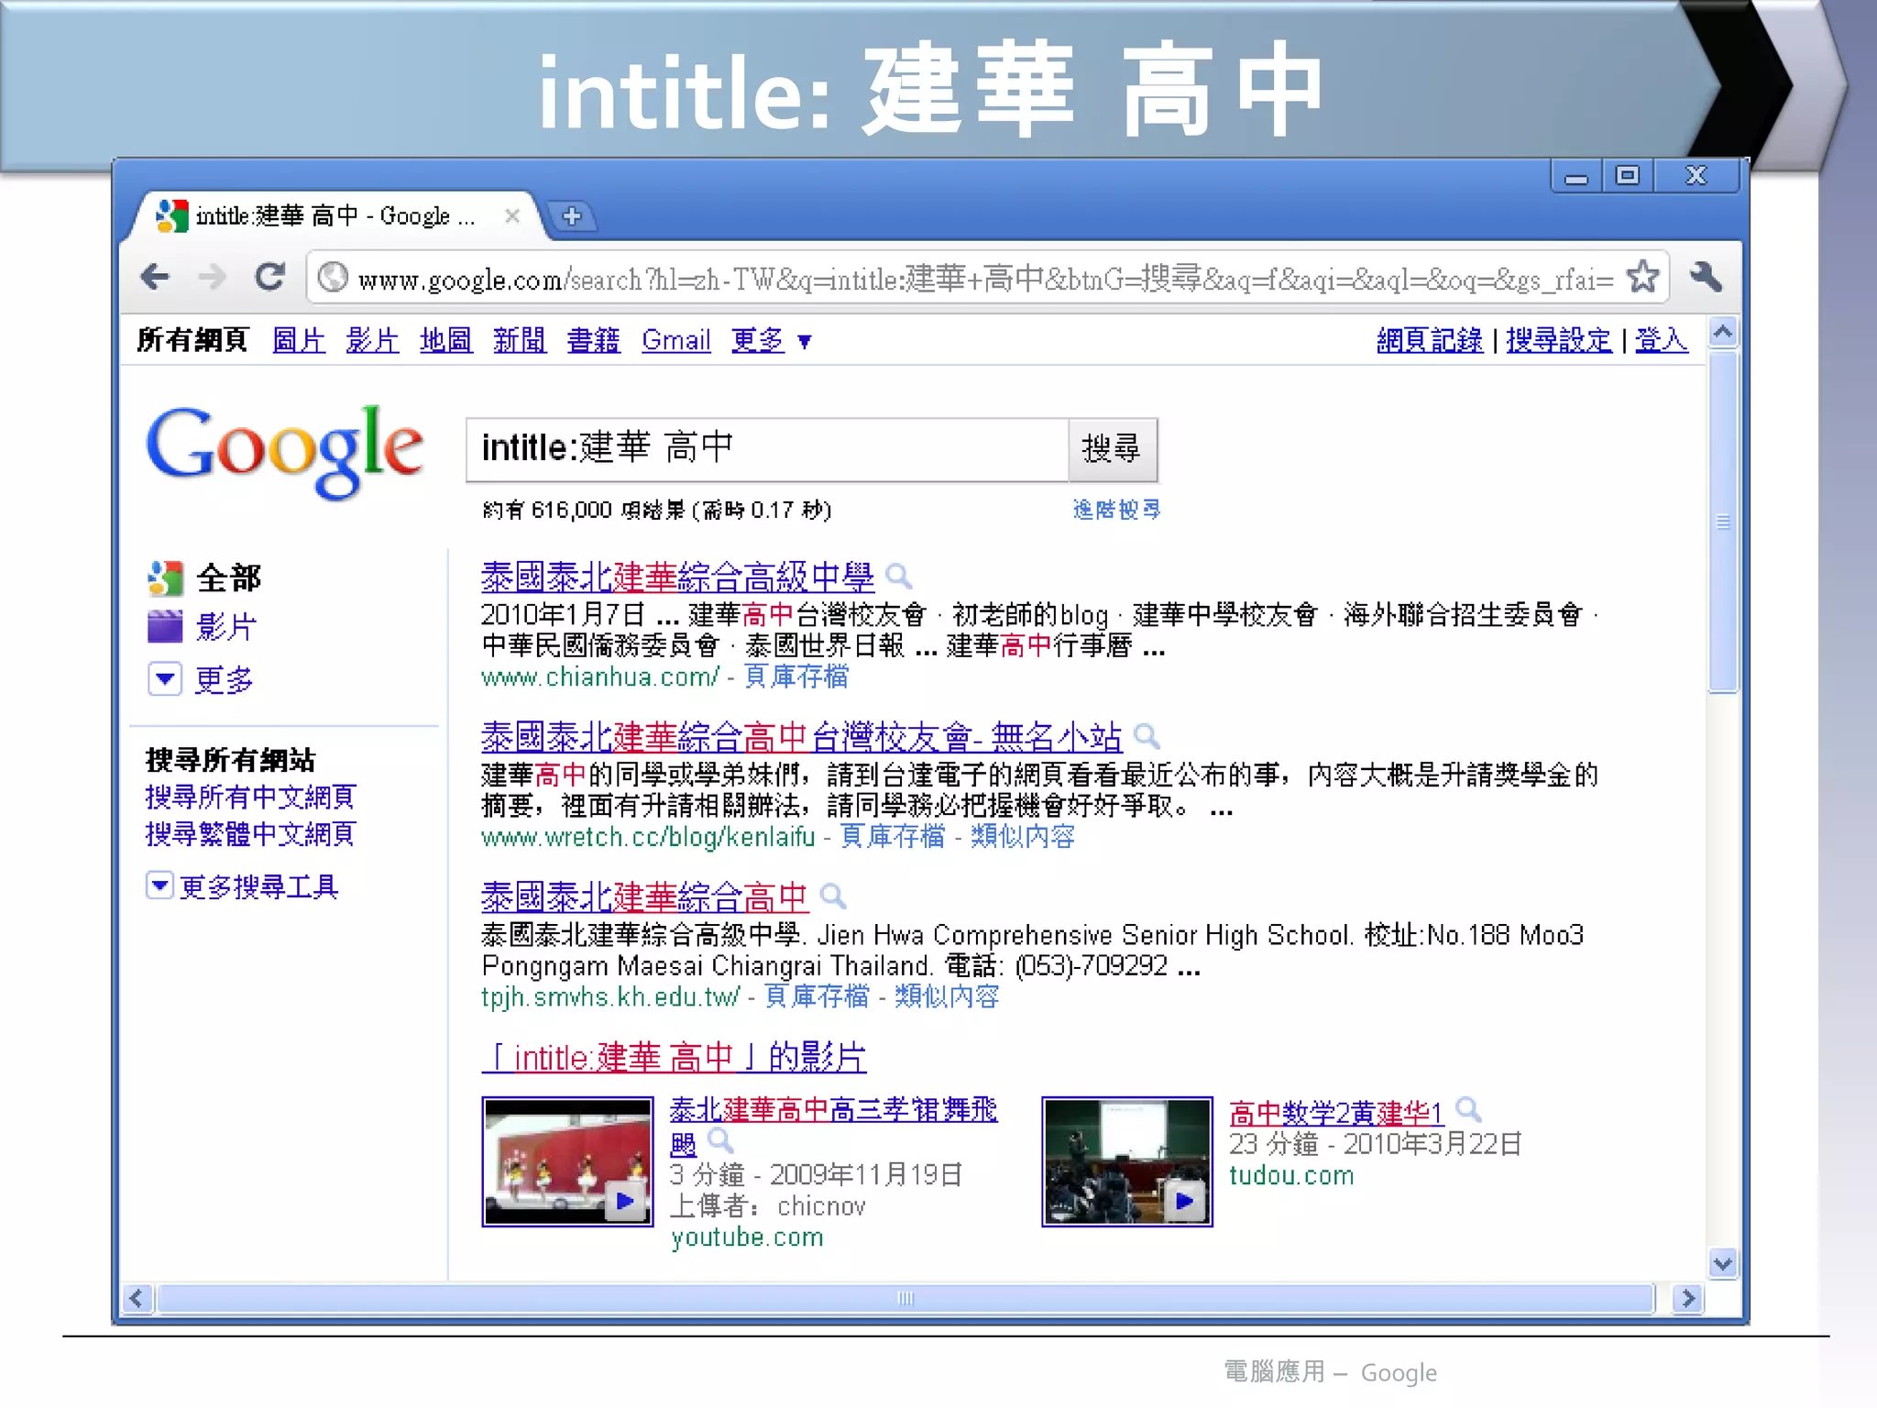Viewport: 1877px width, 1408px height.
Task: Close the intitle:建華 高中 tab
Action: click(x=512, y=215)
